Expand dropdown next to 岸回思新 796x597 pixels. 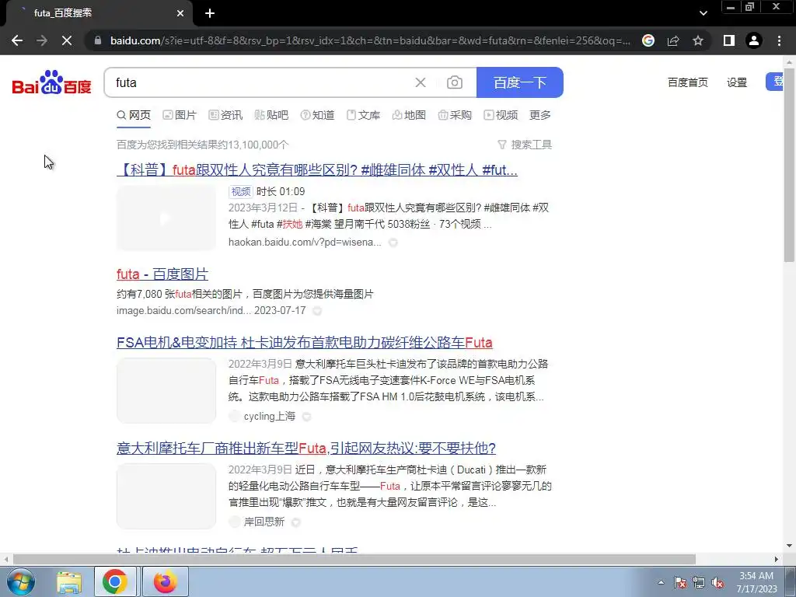tap(296, 522)
